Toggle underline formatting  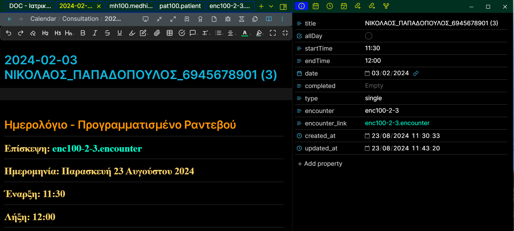pyautogui.click(x=119, y=33)
